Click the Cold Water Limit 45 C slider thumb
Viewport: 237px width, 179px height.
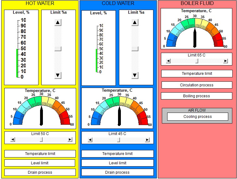[118, 140]
